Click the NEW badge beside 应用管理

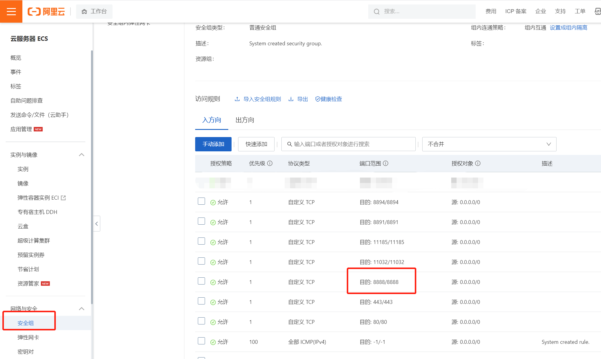point(38,129)
